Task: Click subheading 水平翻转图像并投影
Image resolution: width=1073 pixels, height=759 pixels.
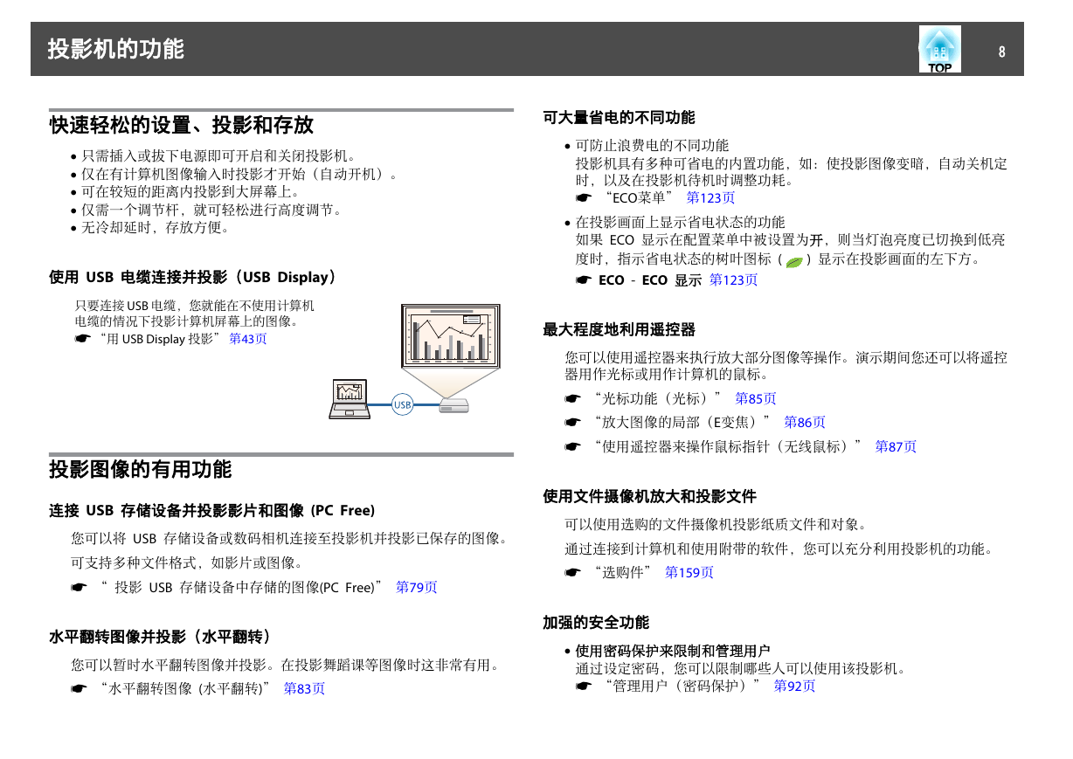Action: click(161, 637)
